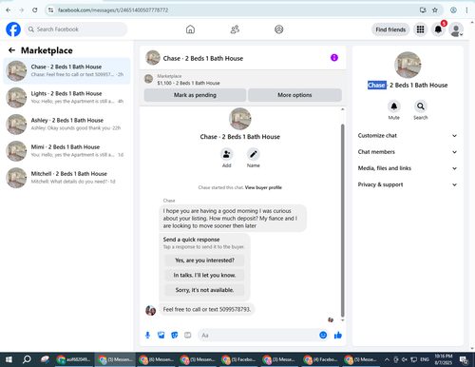
Task: Bookmark the page with the star icon
Action: [435, 10]
